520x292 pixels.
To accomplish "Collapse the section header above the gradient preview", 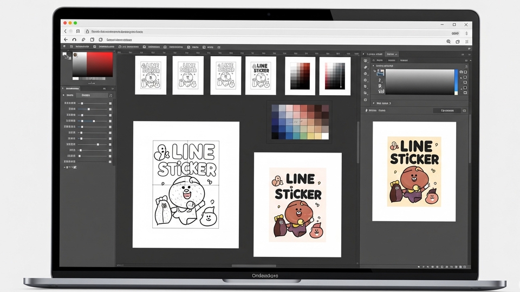I will point(373,65).
